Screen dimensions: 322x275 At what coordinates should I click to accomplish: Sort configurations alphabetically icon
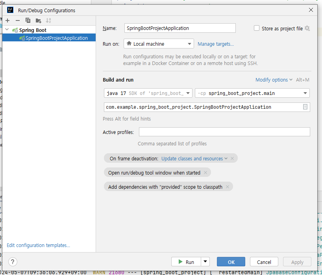pos(48,20)
